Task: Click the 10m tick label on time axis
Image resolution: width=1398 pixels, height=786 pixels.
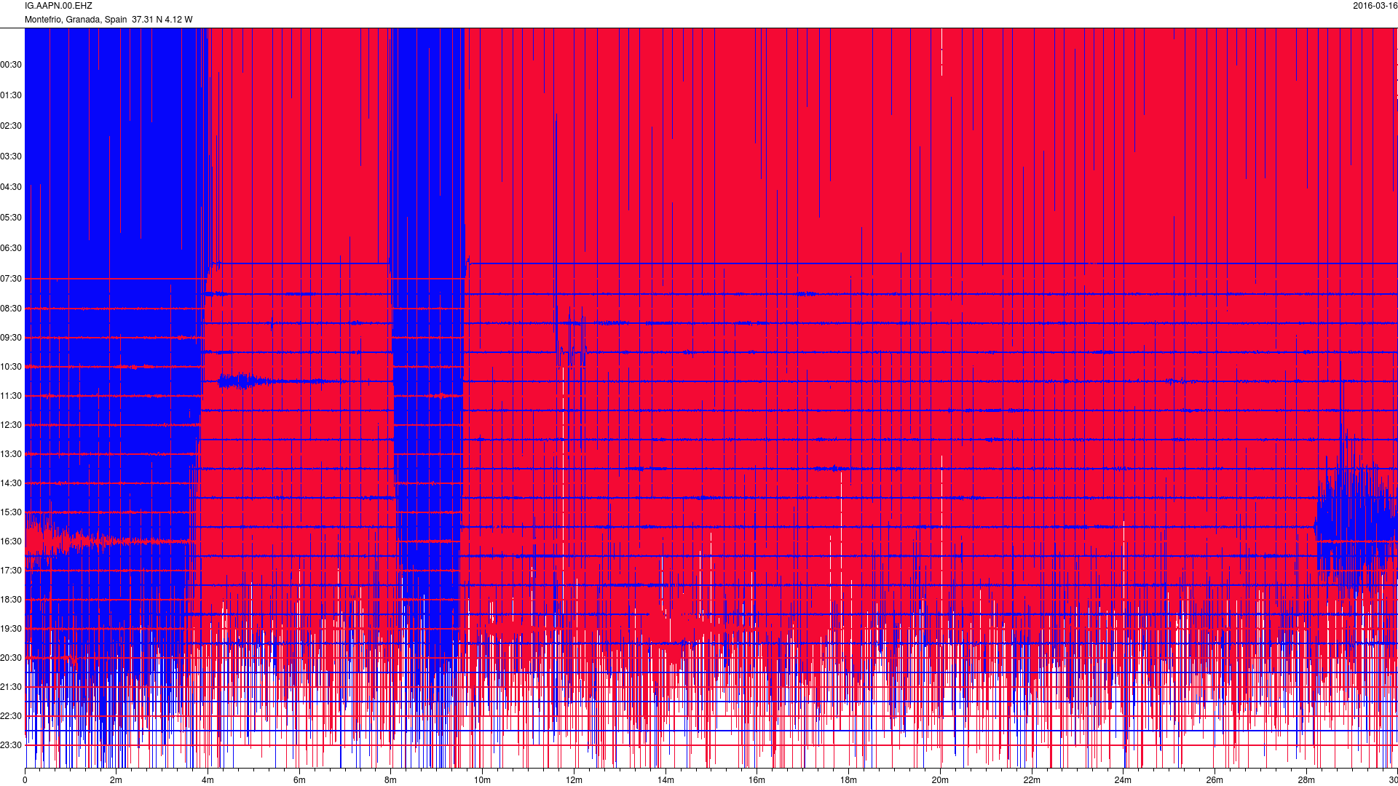Action: 482,780
